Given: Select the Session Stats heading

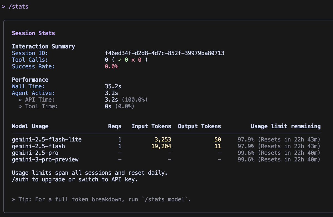Looking at the screenshot, I should (33, 33).
